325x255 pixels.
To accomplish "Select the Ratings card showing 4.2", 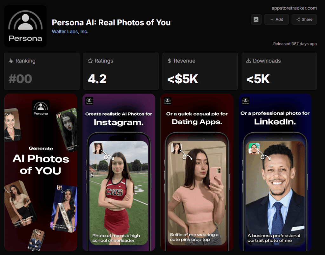I will [x=121, y=71].
